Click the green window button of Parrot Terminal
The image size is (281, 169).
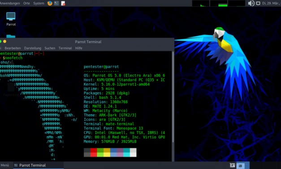click(x=0, y=41)
